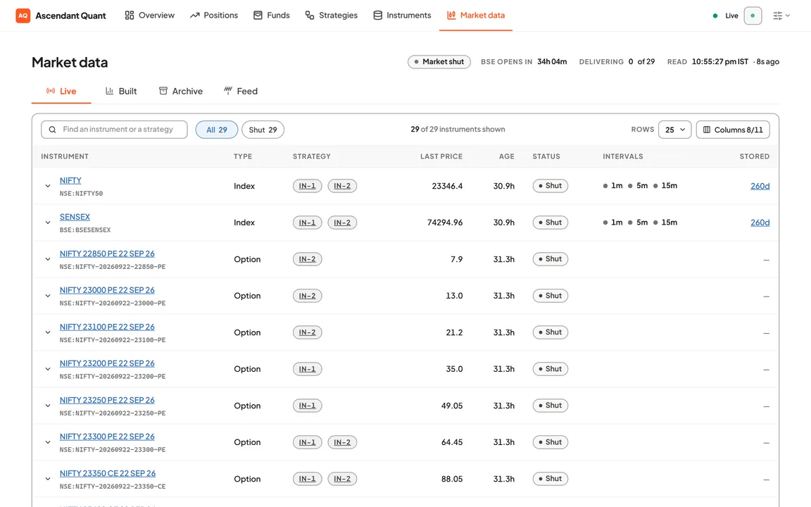
Task: Click NSE:NIFTY50 symbol code text
Action: (81, 194)
